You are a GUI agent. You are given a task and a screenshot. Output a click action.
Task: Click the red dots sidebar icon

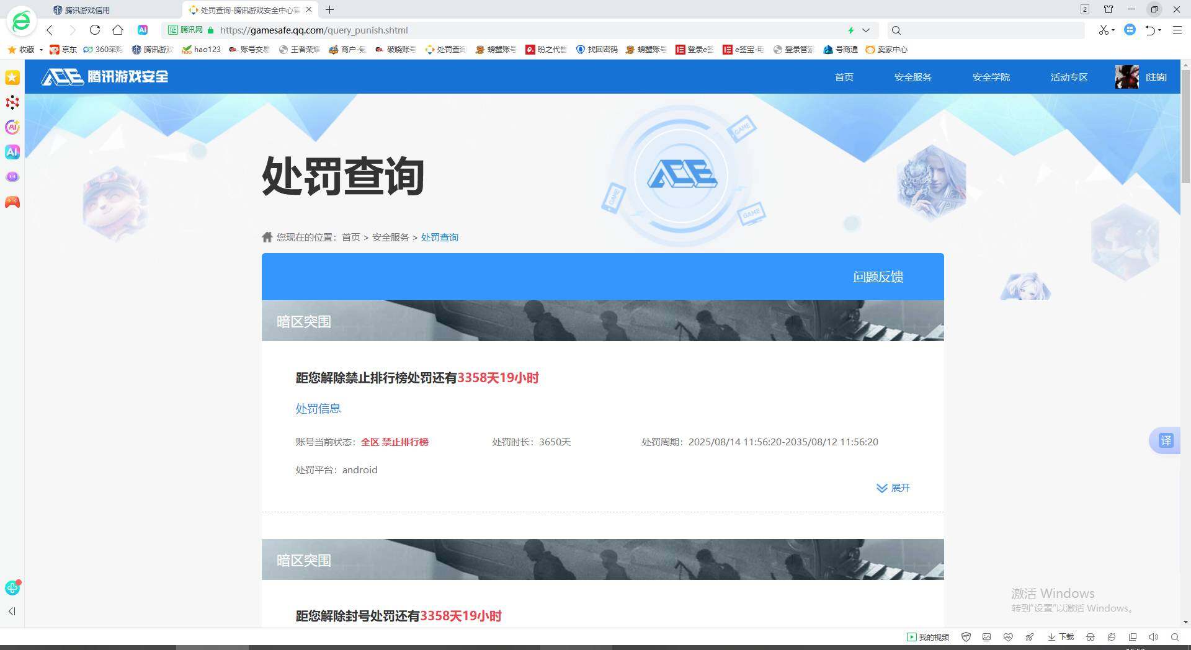(12, 102)
